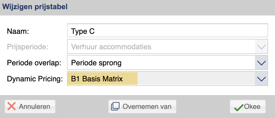Click the greyed Prijsperiode: label
The image size is (275, 118).
27,47
